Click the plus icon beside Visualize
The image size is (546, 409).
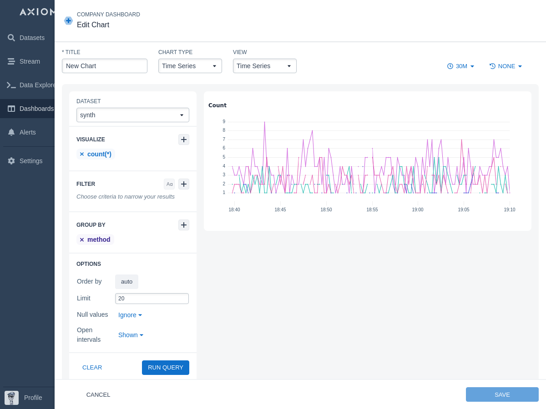coord(184,140)
